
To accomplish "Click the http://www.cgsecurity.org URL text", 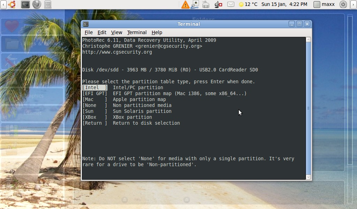I will point(117,52).
